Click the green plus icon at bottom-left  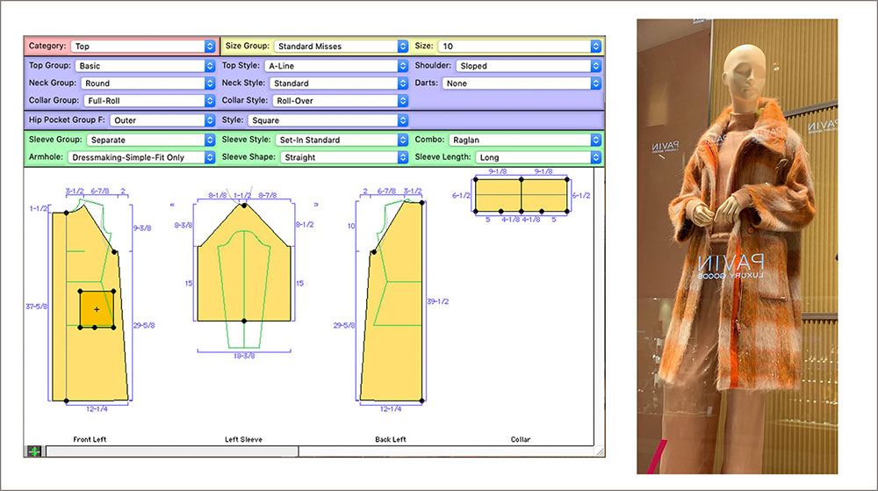(34, 451)
